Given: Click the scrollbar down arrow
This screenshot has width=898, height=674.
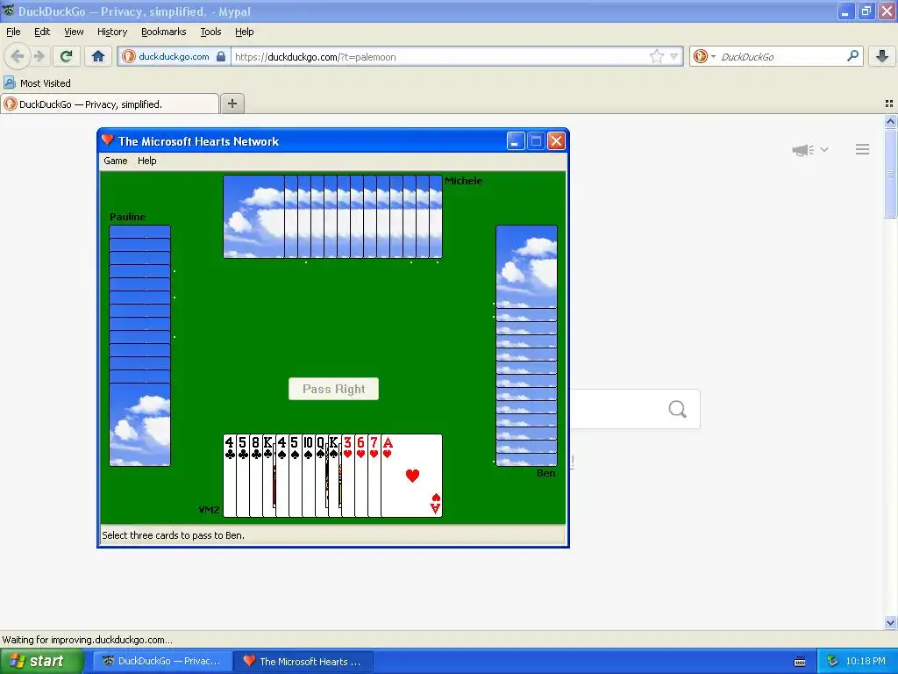Looking at the screenshot, I should [x=890, y=623].
